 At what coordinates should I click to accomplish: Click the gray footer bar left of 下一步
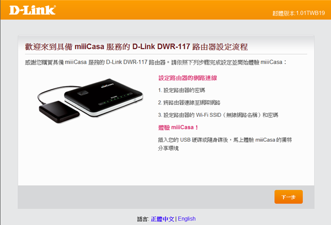click(146, 197)
